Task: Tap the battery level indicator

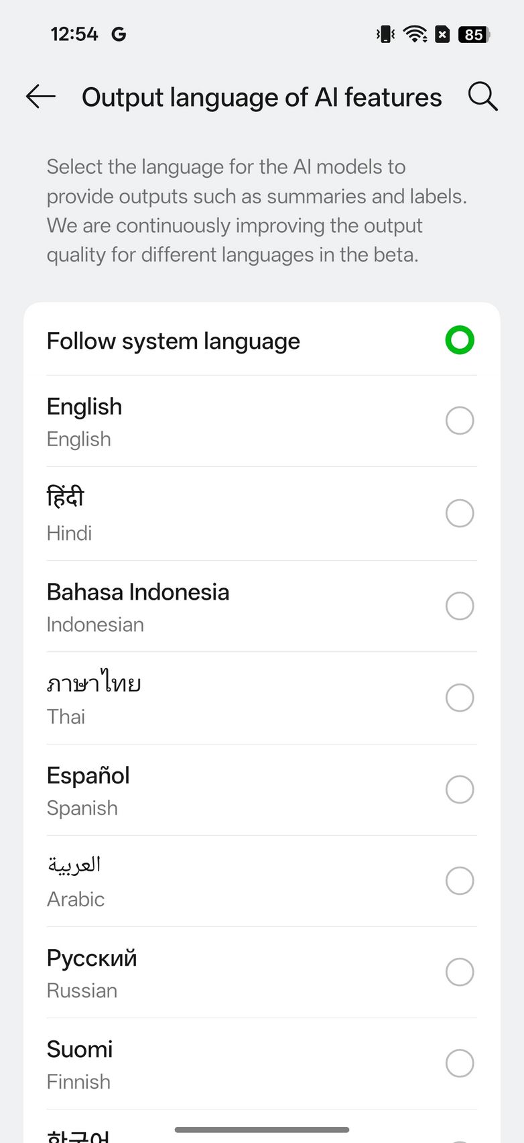Action: (x=474, y=34)
